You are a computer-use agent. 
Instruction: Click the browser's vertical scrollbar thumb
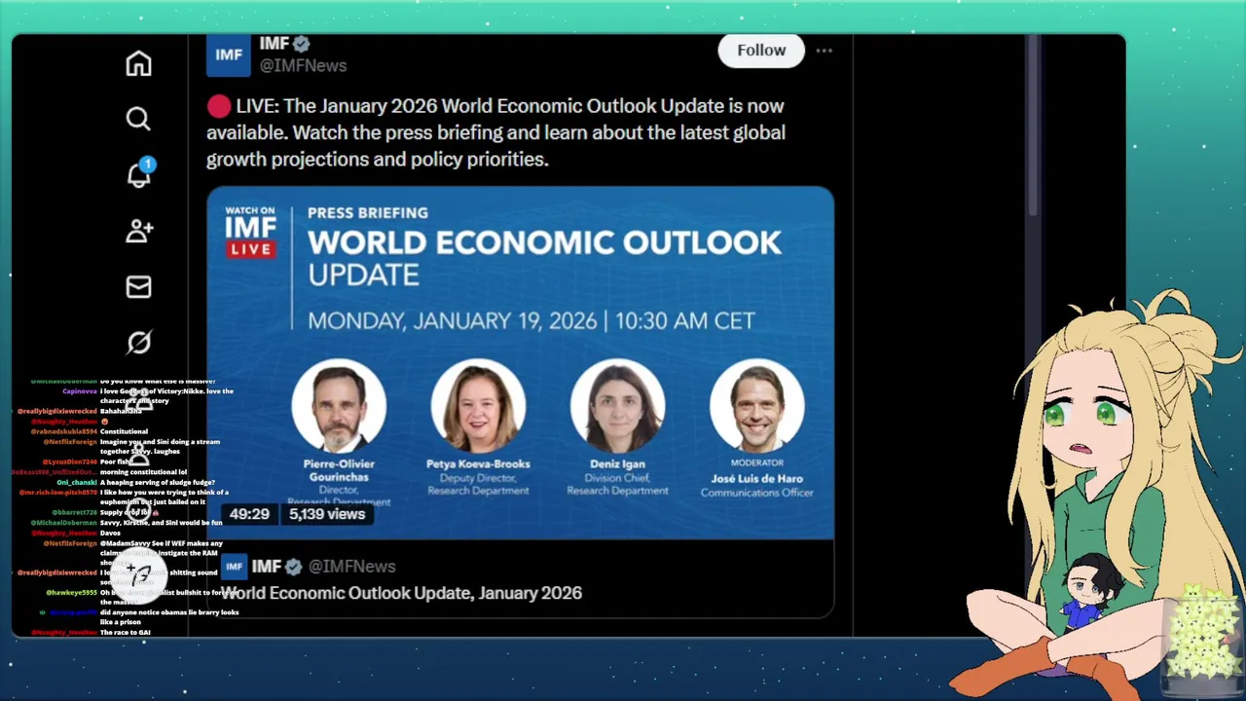(1033, 127)
